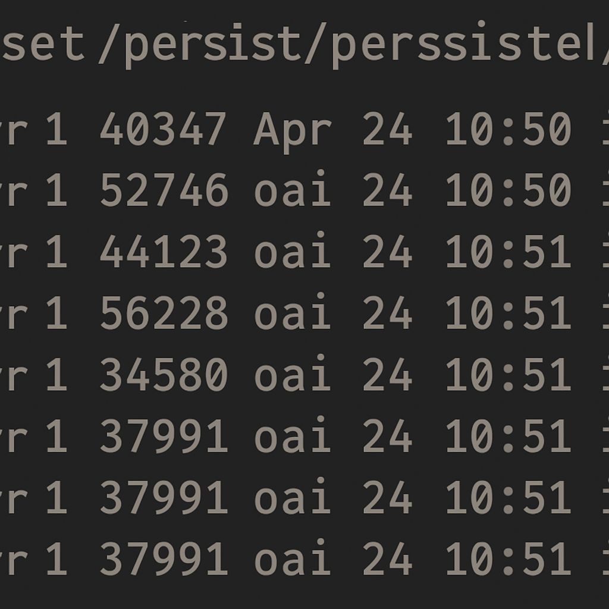
Task: Click oai in the 34580 row
Action: click(292, 375)
